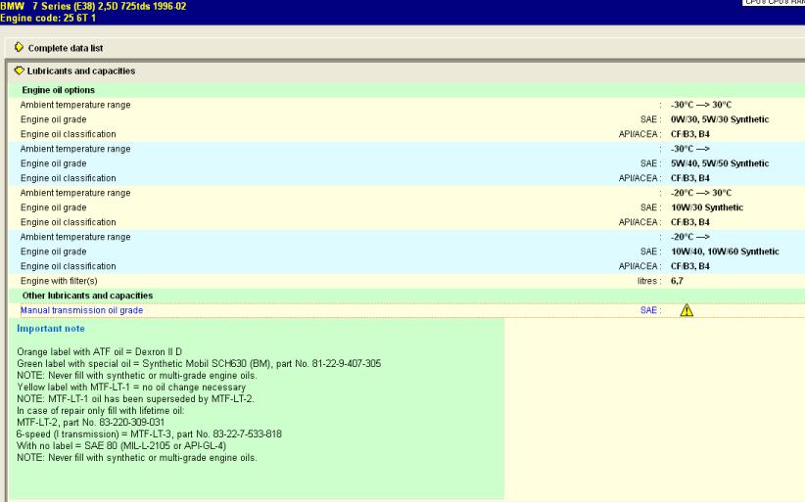Click the SAE label in transmission row
The width and height of the screenshot is (805, 502).
(x=650, y=310)
